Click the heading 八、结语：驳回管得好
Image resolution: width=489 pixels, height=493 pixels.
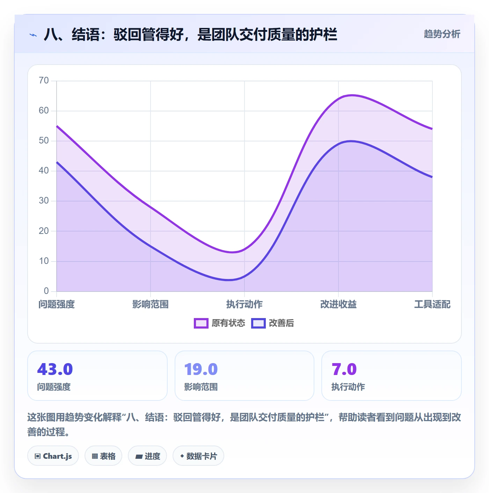190,35
